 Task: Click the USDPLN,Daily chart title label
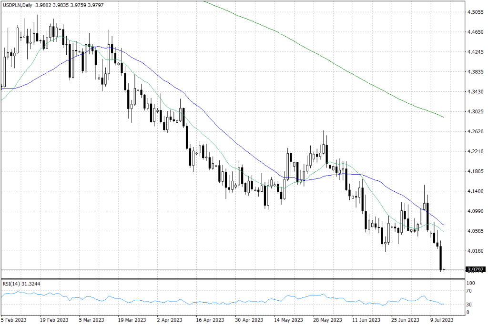pos(17,3)
